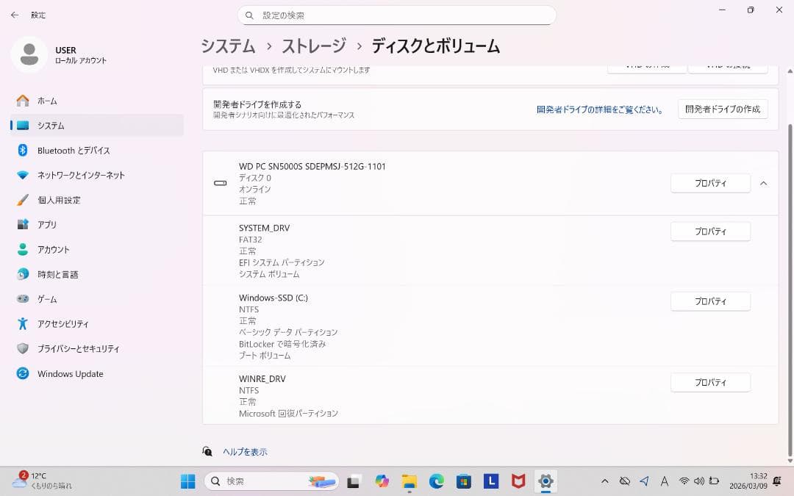Open ホーム in the sidebar
This screenshot has height=496, width=794.
97,101
